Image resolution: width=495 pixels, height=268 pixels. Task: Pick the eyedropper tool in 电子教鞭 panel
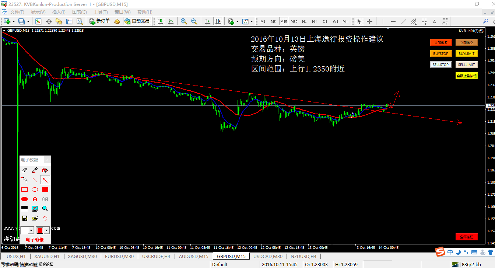click(x=35, y=170)
